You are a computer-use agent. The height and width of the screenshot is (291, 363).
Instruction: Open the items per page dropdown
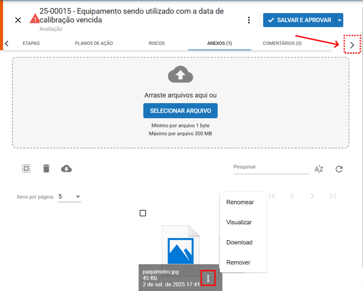point(69,197)
